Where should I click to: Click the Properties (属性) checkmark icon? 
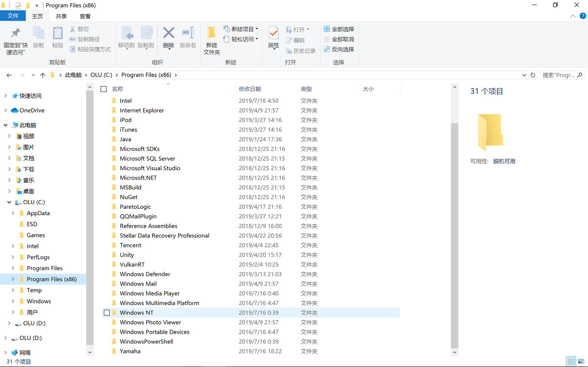click(x=274, y=33)
